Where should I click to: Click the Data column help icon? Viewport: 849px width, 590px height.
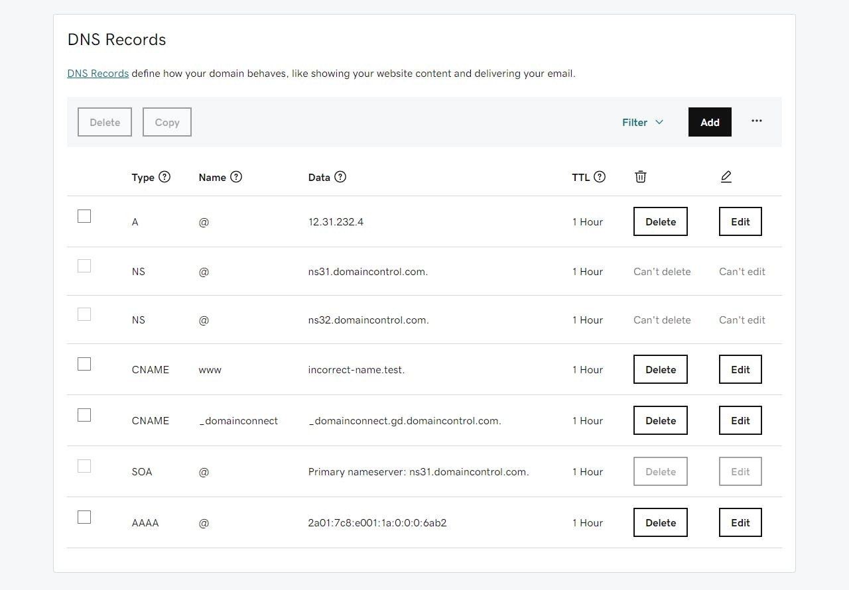click(340, 177)
